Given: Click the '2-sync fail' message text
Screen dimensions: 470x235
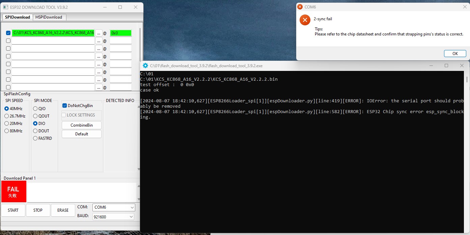Looking at the screenshot, I should (323, 19).
